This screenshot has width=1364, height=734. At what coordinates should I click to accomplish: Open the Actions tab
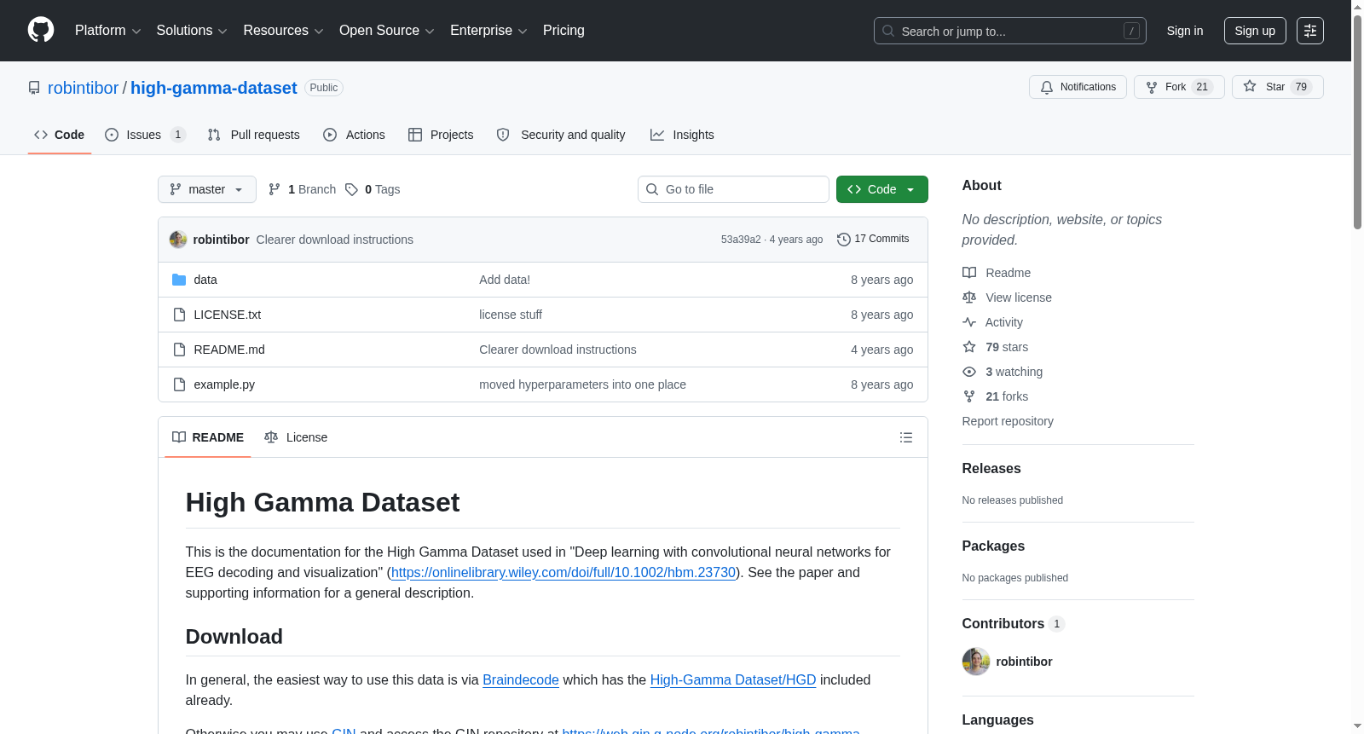tap(355, 135)
